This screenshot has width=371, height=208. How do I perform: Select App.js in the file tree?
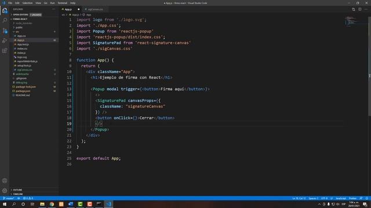pos(21,40)
